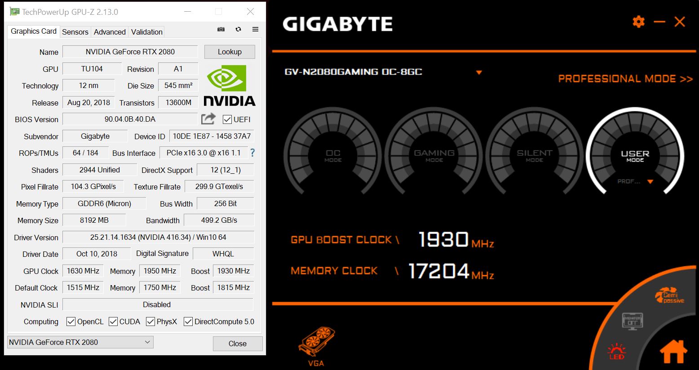699x370 pixels.
Task: Take a GPU-Z screenshot with the camera icon
Action: [221, 29]
